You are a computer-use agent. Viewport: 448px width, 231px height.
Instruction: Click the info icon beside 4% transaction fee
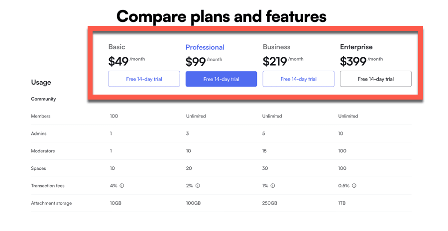pyautogui.click(x=122, y=186)
